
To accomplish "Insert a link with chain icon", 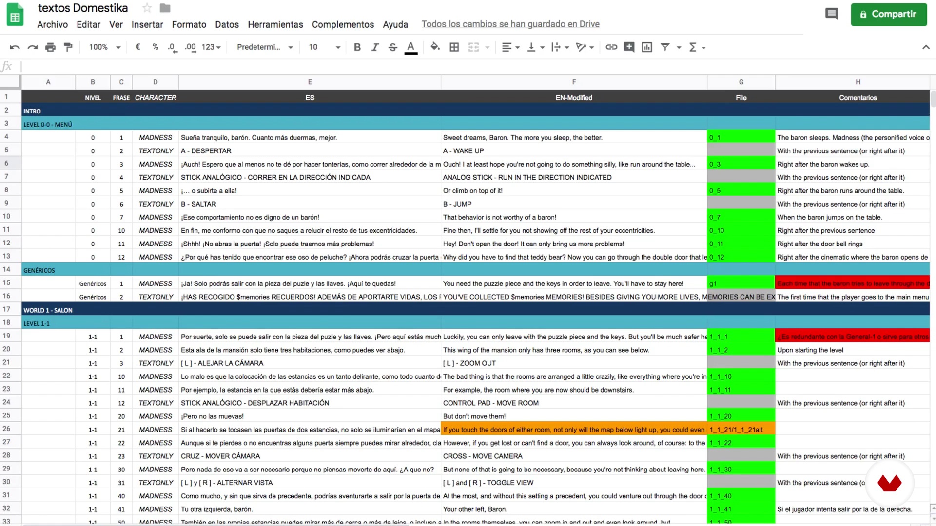I will (611, 47).
